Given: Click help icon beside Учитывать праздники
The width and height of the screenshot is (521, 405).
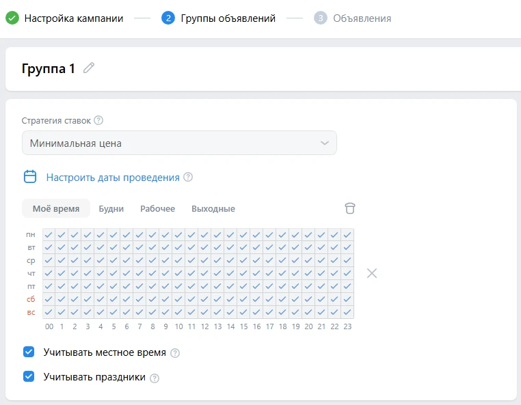Looking at the screenshot, I should [x=155, y=378].
